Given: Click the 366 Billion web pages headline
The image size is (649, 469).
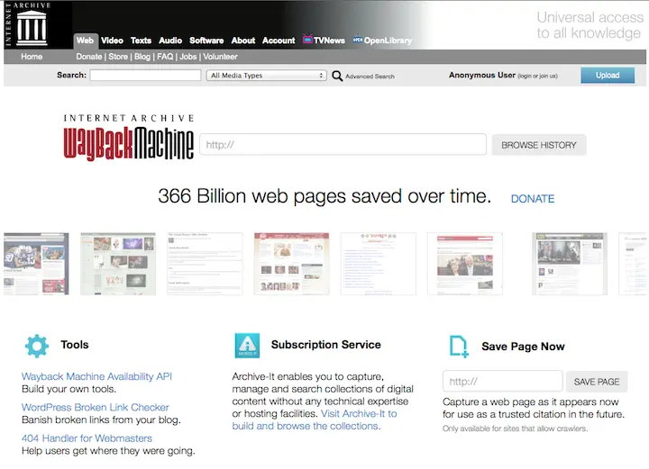Looking at the screenshot, I should click(324, 196).
